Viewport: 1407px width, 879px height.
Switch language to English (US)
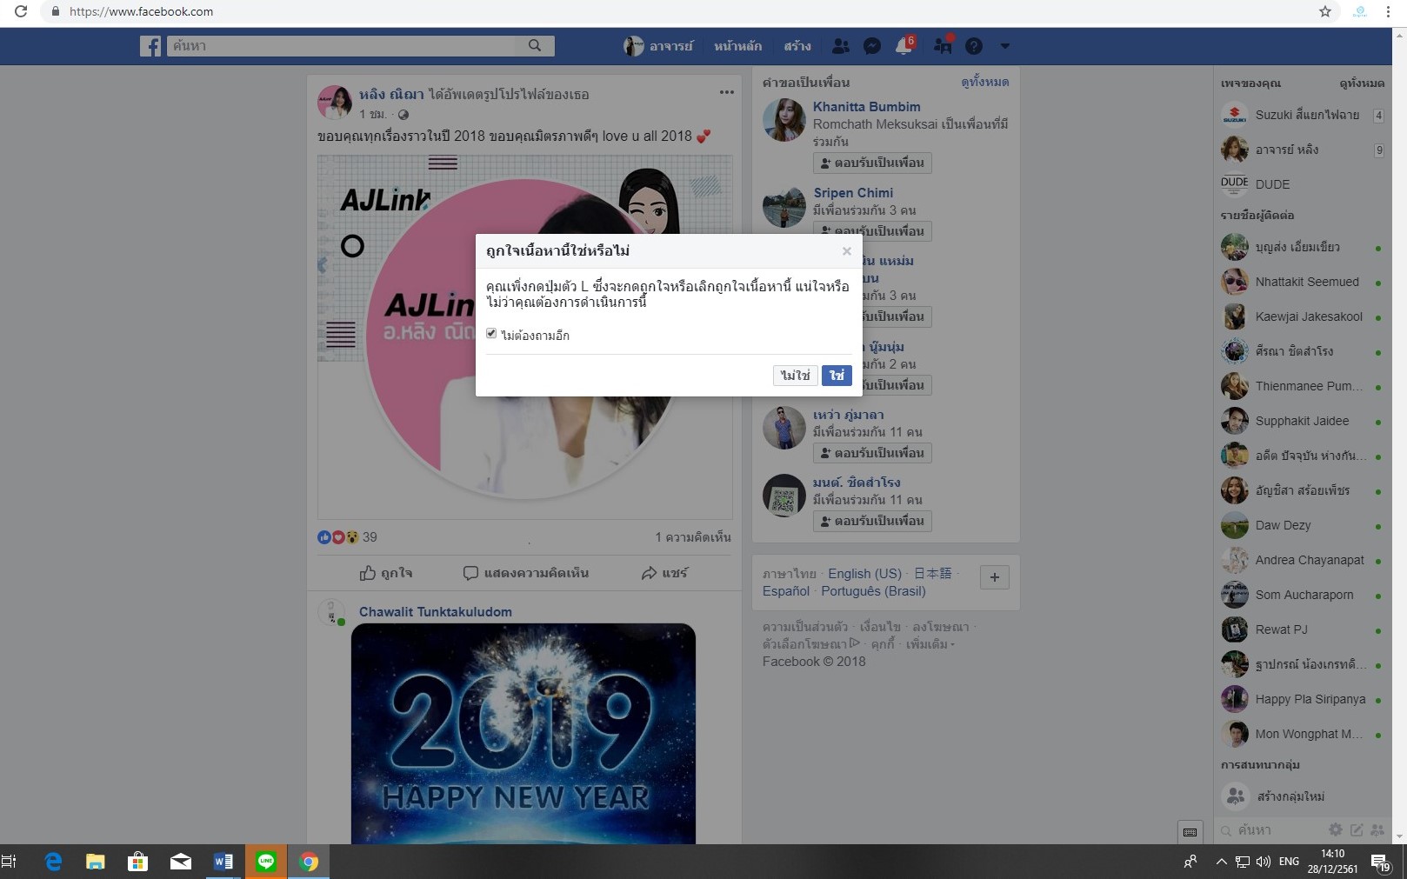pos(864,574)
